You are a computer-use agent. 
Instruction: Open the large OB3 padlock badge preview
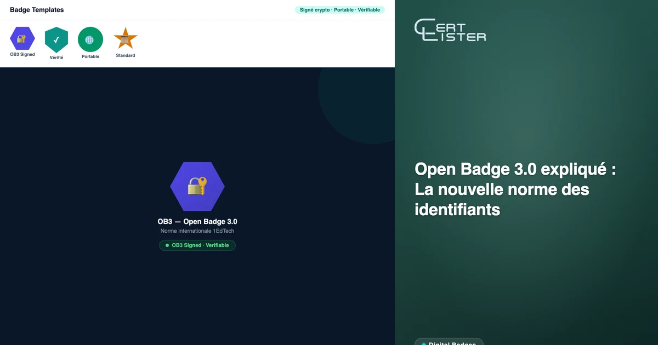[x=197, y=186]
